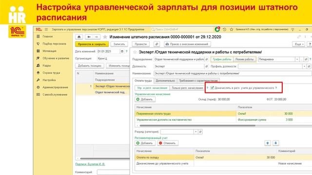
Task: Select the Повременная оплата труда row
Action: pos(223,114)
